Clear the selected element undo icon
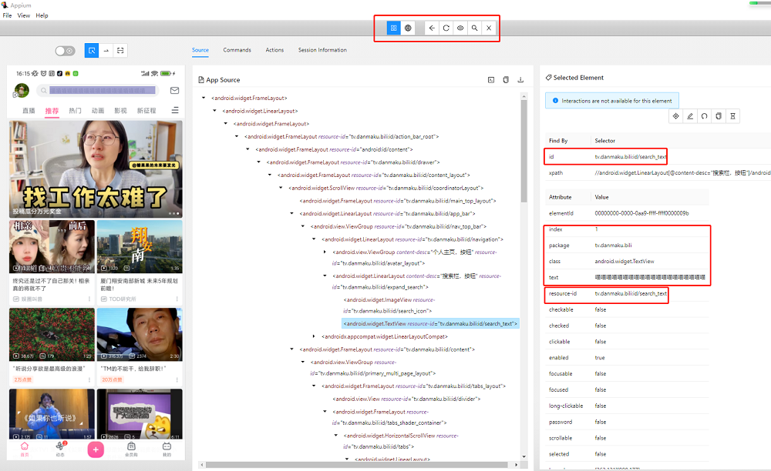The image size is (771, 471). 704,116
